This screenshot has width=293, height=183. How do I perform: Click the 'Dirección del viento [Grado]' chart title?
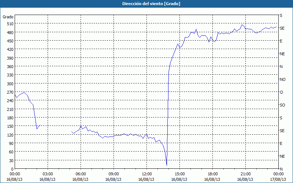point(151,4)
